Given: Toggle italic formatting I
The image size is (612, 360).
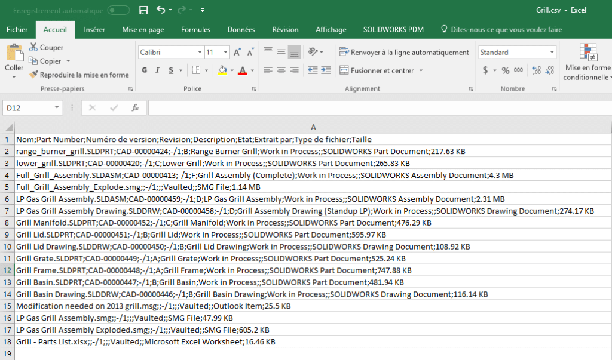Looking at the screenshot, I should (x=158, y=70).
